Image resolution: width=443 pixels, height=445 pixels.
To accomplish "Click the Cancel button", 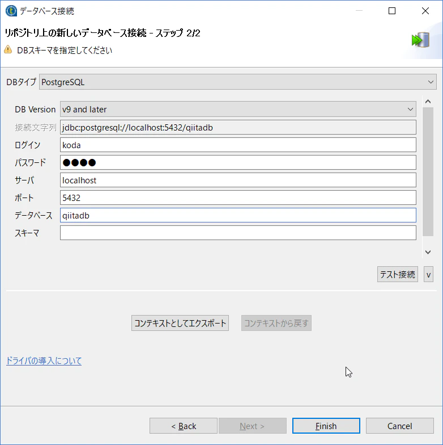I will pos(400,426).
